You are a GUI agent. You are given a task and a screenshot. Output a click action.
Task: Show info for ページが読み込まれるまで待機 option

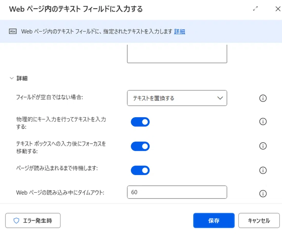pyautogui.click(x=263, y=170)
